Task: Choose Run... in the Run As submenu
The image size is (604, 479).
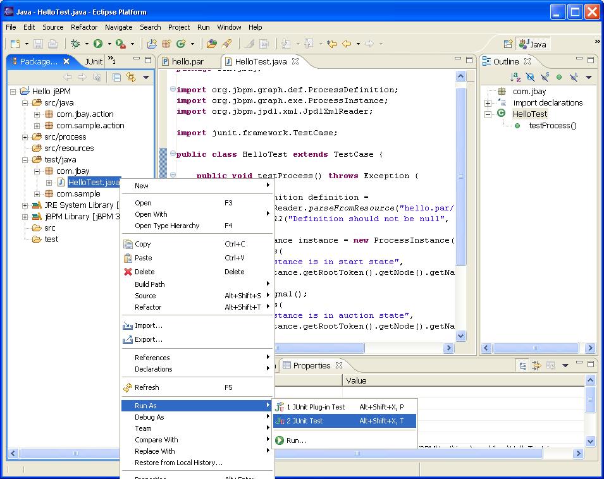Action: (344, 440)
